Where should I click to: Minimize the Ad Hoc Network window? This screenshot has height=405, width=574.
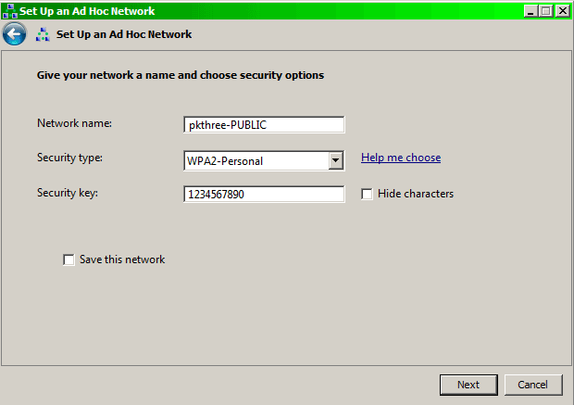[530, 11]
